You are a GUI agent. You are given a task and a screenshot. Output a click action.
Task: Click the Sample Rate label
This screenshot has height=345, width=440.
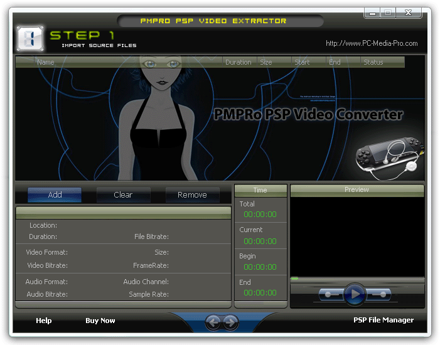point(149,294)
